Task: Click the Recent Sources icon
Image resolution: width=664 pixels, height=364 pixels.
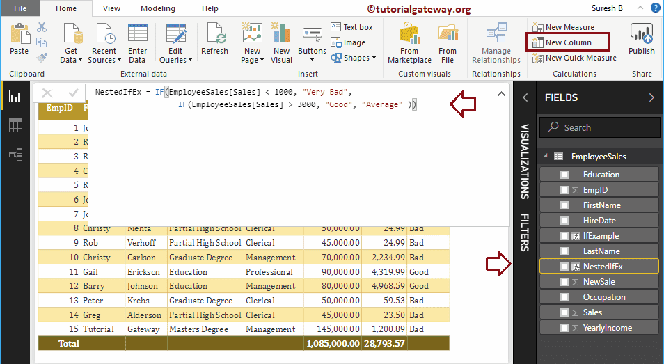Action: pyautogui.click(x=105, y=33)
